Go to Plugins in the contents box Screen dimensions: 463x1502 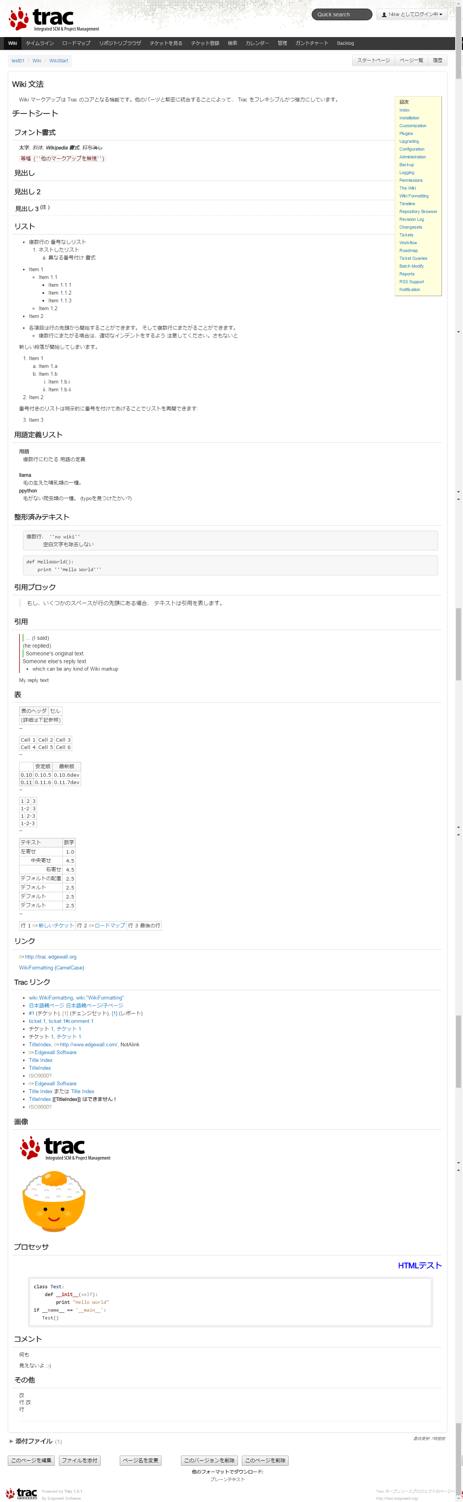pos(406,133)
